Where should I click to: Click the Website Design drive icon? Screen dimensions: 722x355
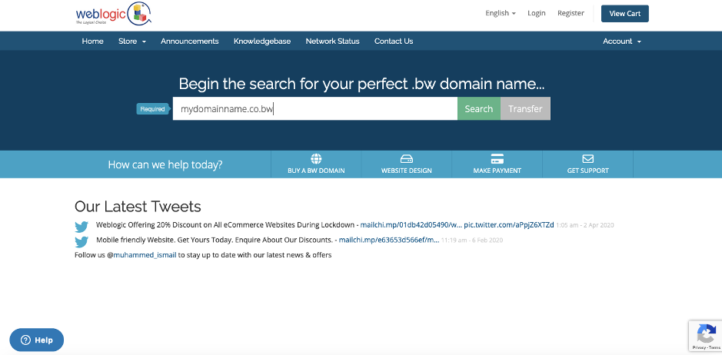coord(407,159)
